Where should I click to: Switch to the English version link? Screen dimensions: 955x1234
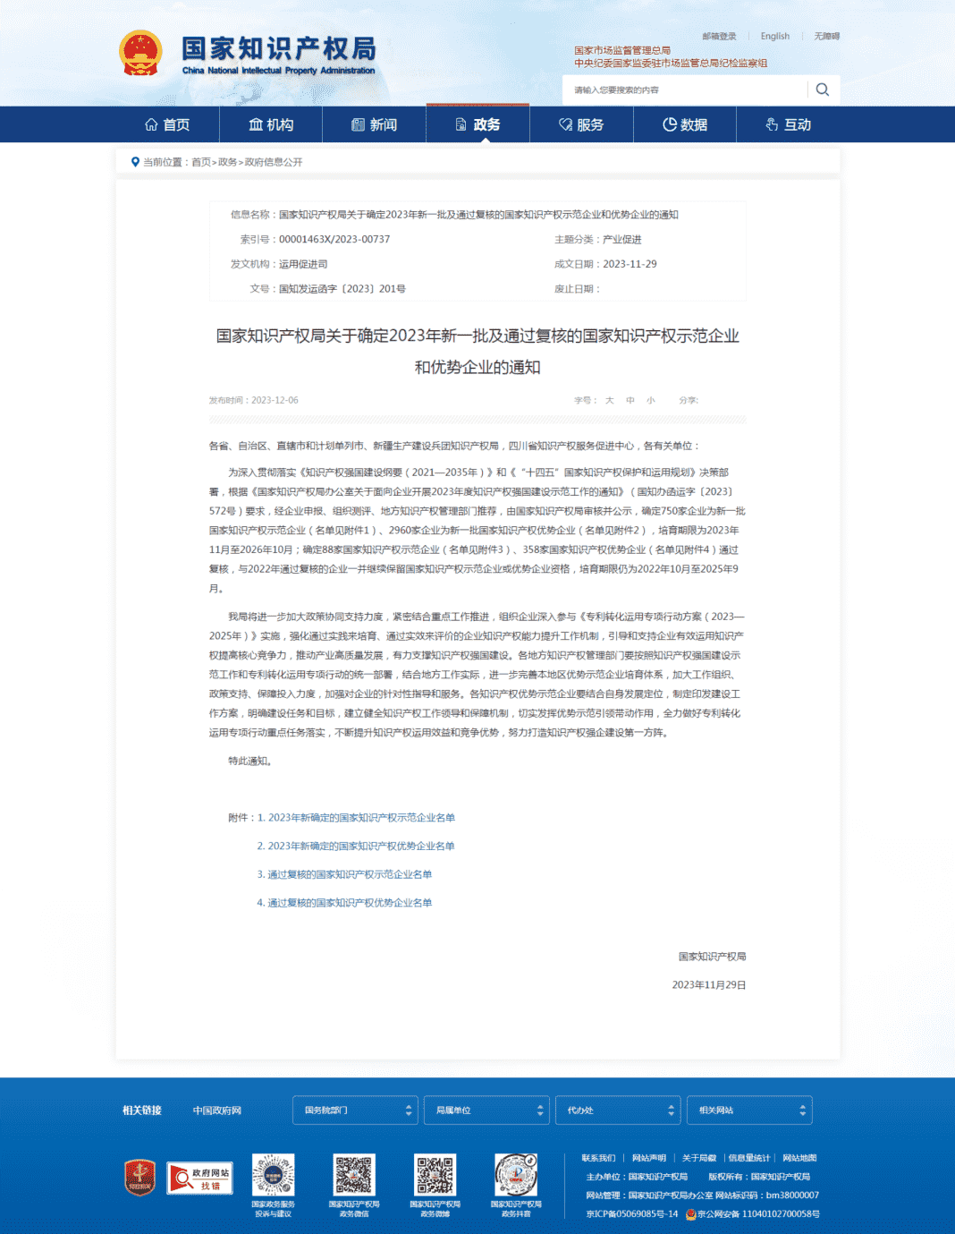775,37
